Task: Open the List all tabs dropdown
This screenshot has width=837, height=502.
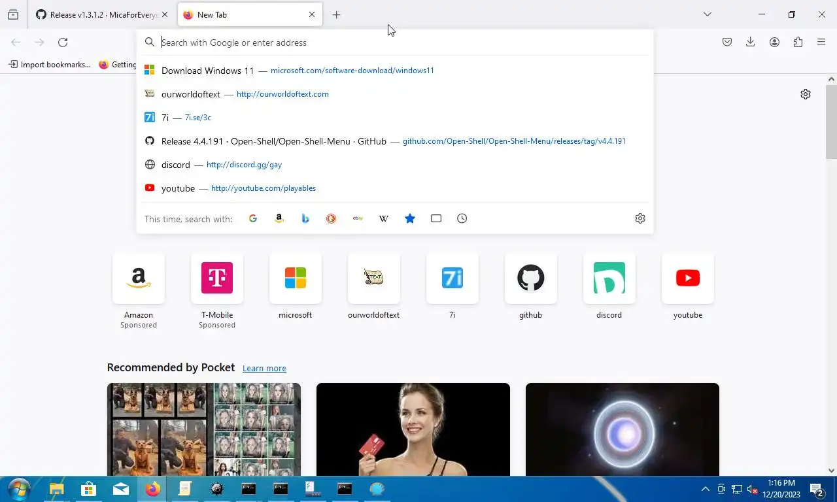Action: [707, 14]
